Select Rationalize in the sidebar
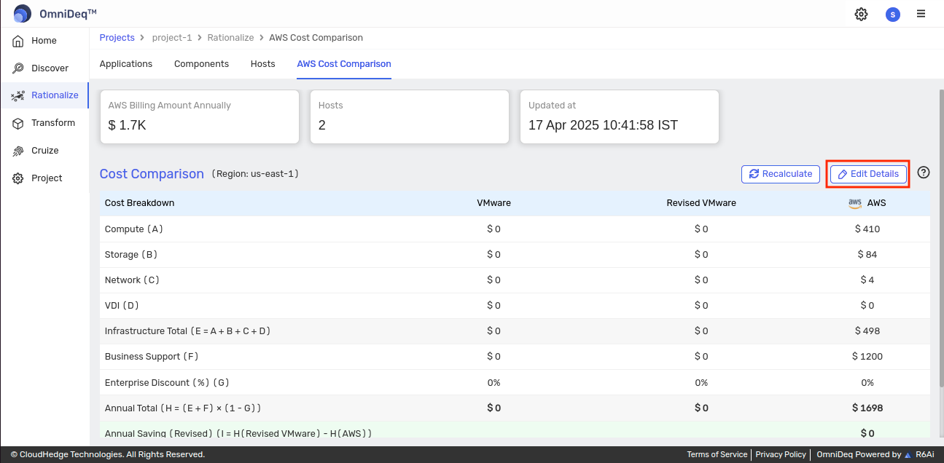Screen dimensions: 944x463 (55, 95)
